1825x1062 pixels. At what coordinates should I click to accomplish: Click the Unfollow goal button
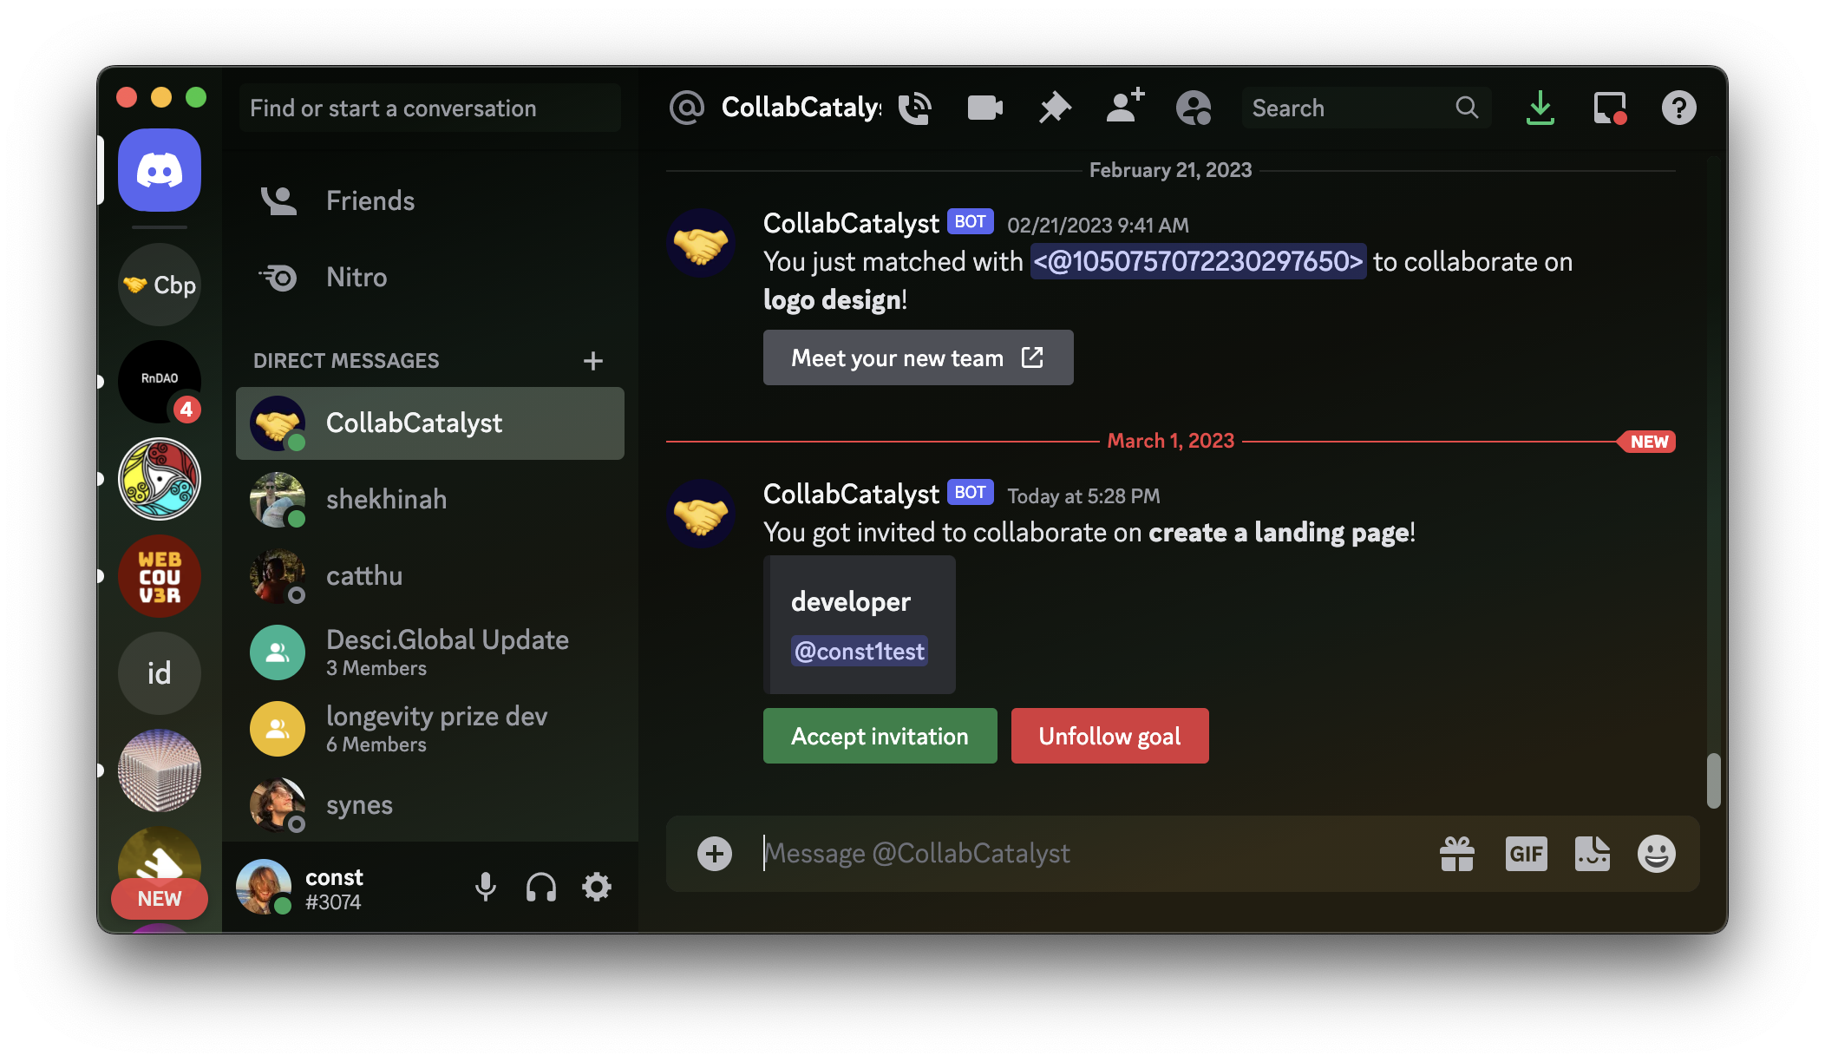1109,736
